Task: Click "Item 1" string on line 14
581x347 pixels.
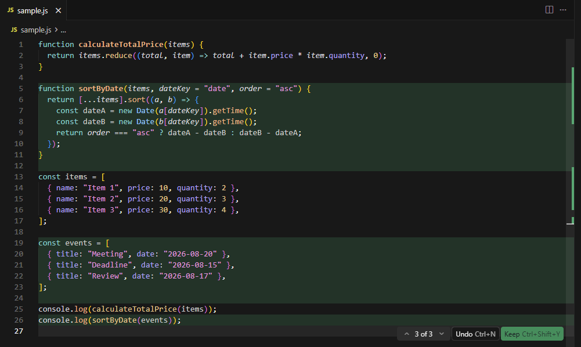Action: [x=101, y=188]
